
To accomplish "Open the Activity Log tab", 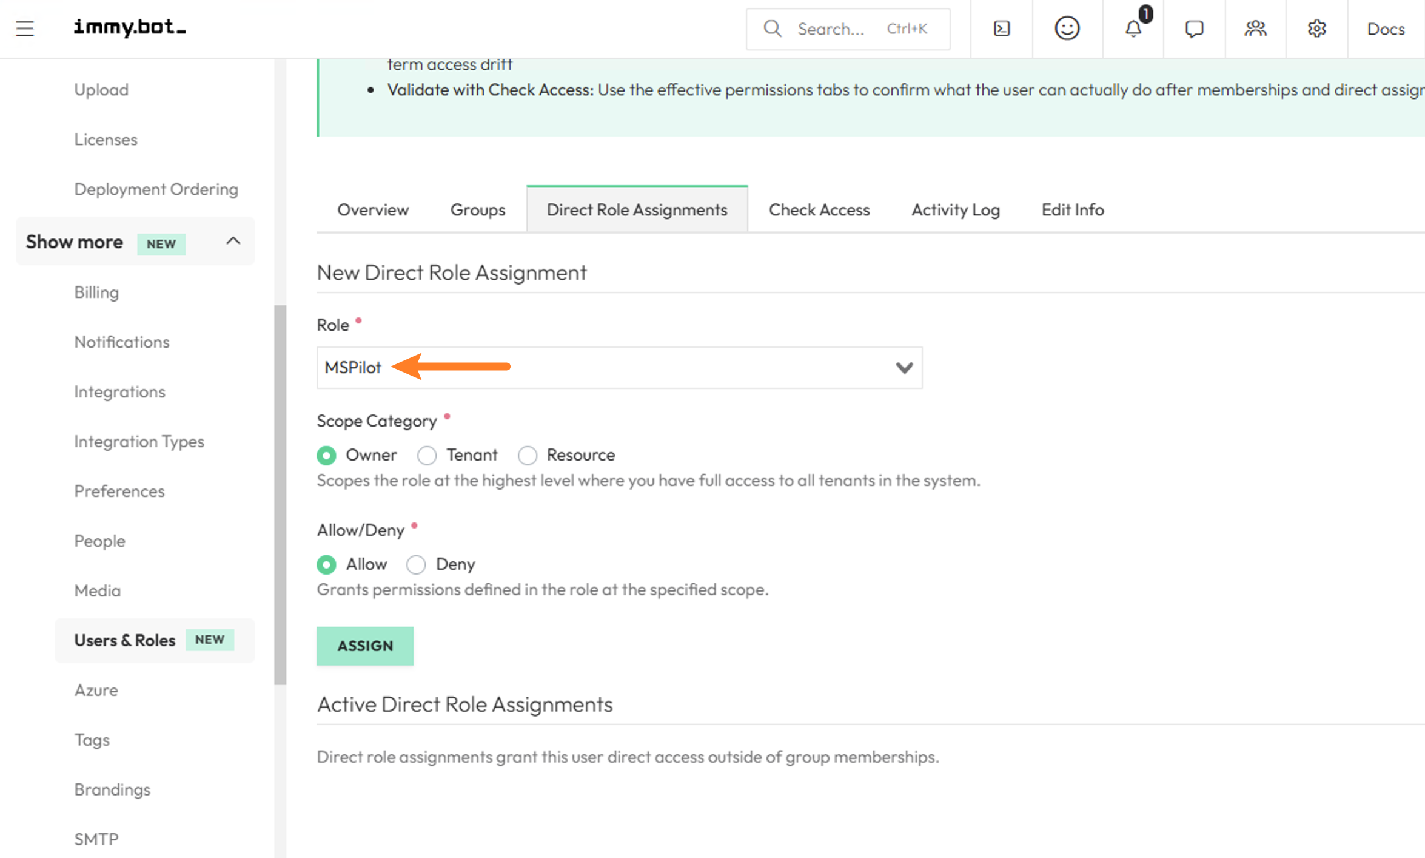I will (956, 210).
